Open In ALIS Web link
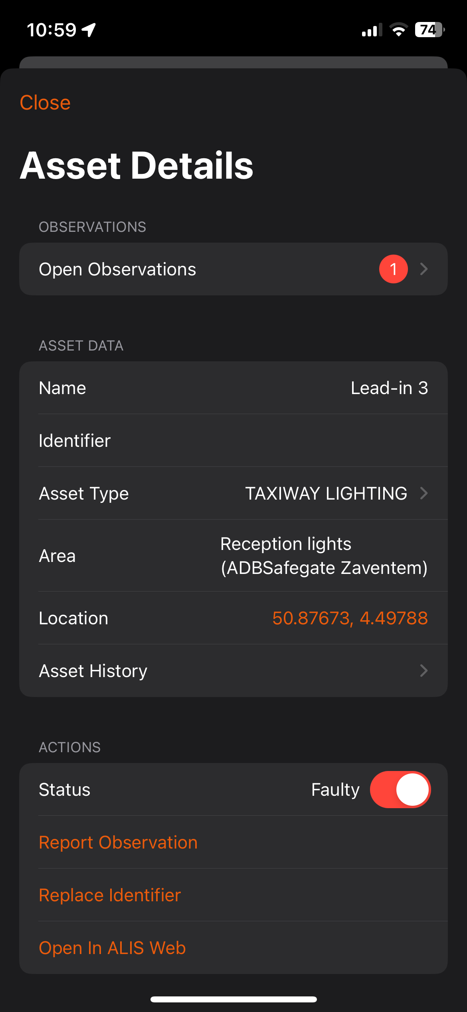 (x=112, y=948)
